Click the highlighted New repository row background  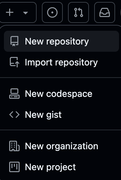(x=61, y=41)
